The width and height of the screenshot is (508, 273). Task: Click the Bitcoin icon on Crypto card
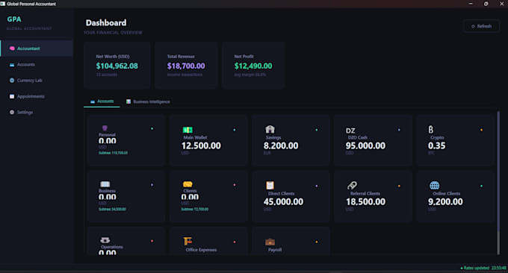click(x=430, y=129)
